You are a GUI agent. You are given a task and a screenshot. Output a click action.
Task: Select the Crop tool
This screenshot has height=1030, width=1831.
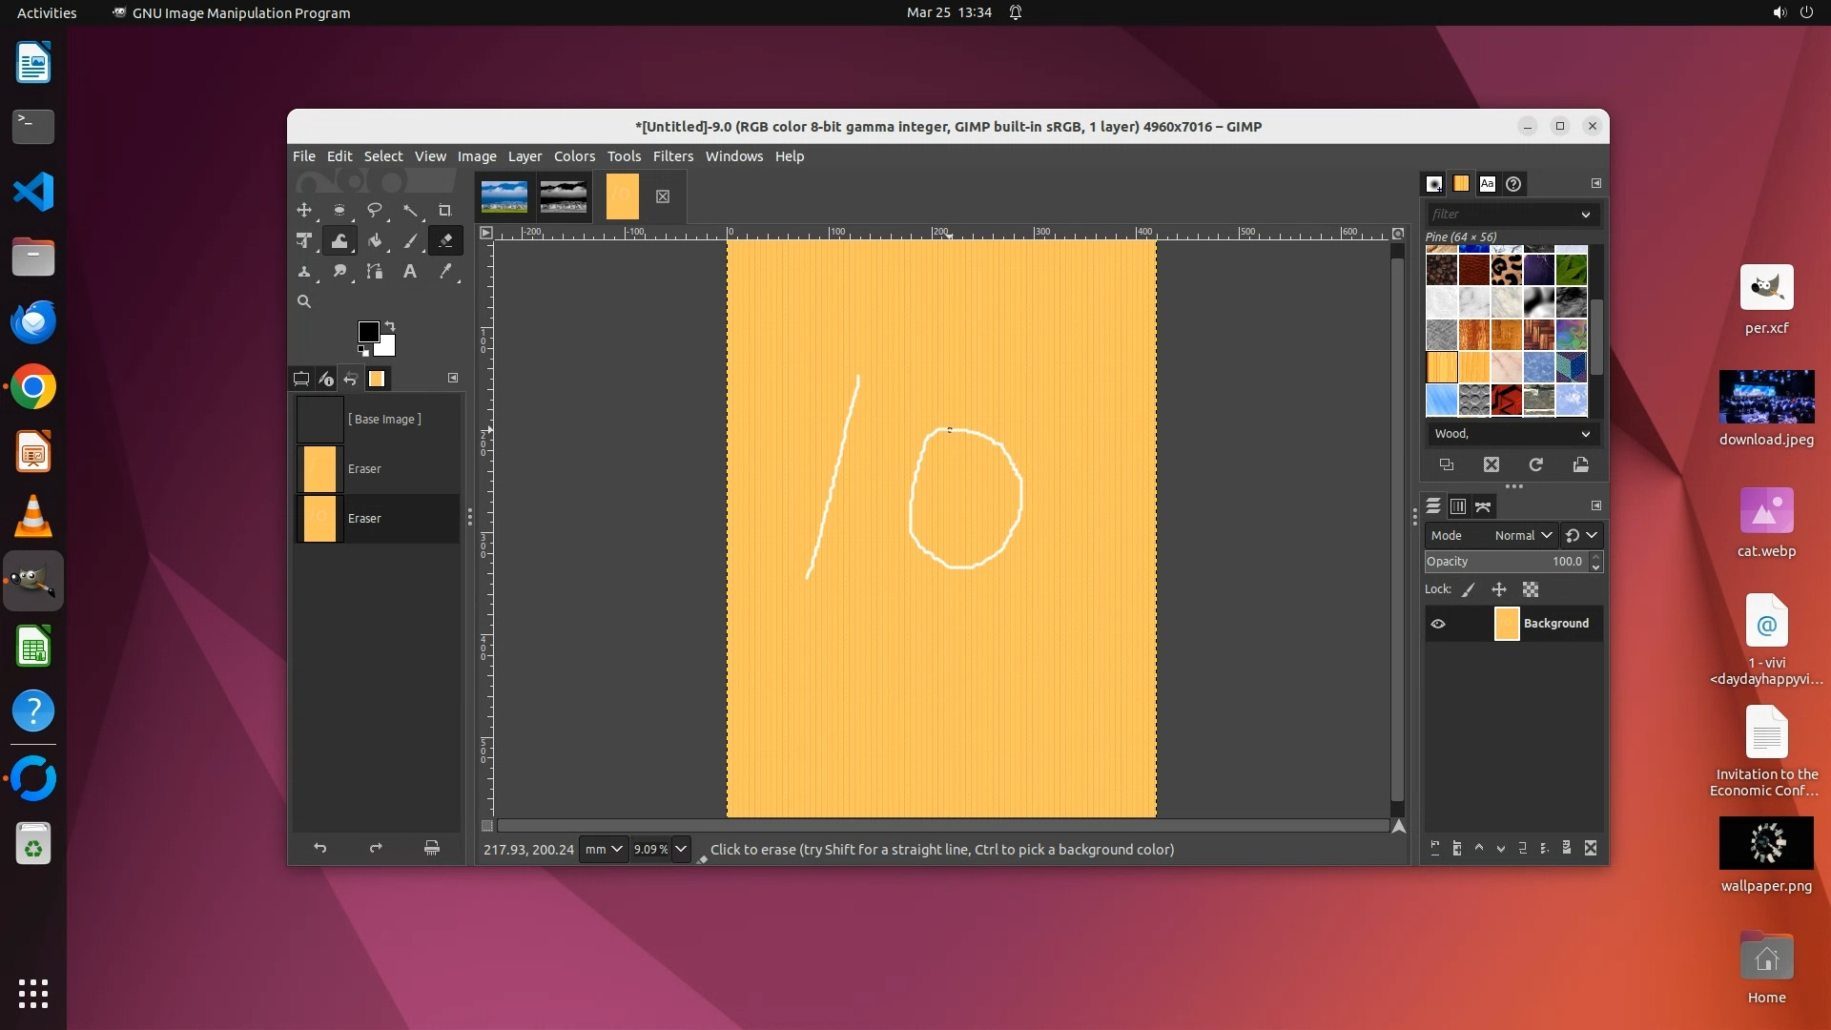(x=444, y=211)
